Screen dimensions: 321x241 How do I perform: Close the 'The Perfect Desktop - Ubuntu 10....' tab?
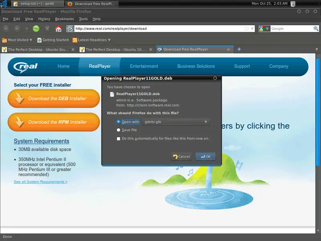(151, 49)
